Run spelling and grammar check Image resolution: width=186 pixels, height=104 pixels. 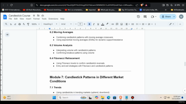pos(24,24)
